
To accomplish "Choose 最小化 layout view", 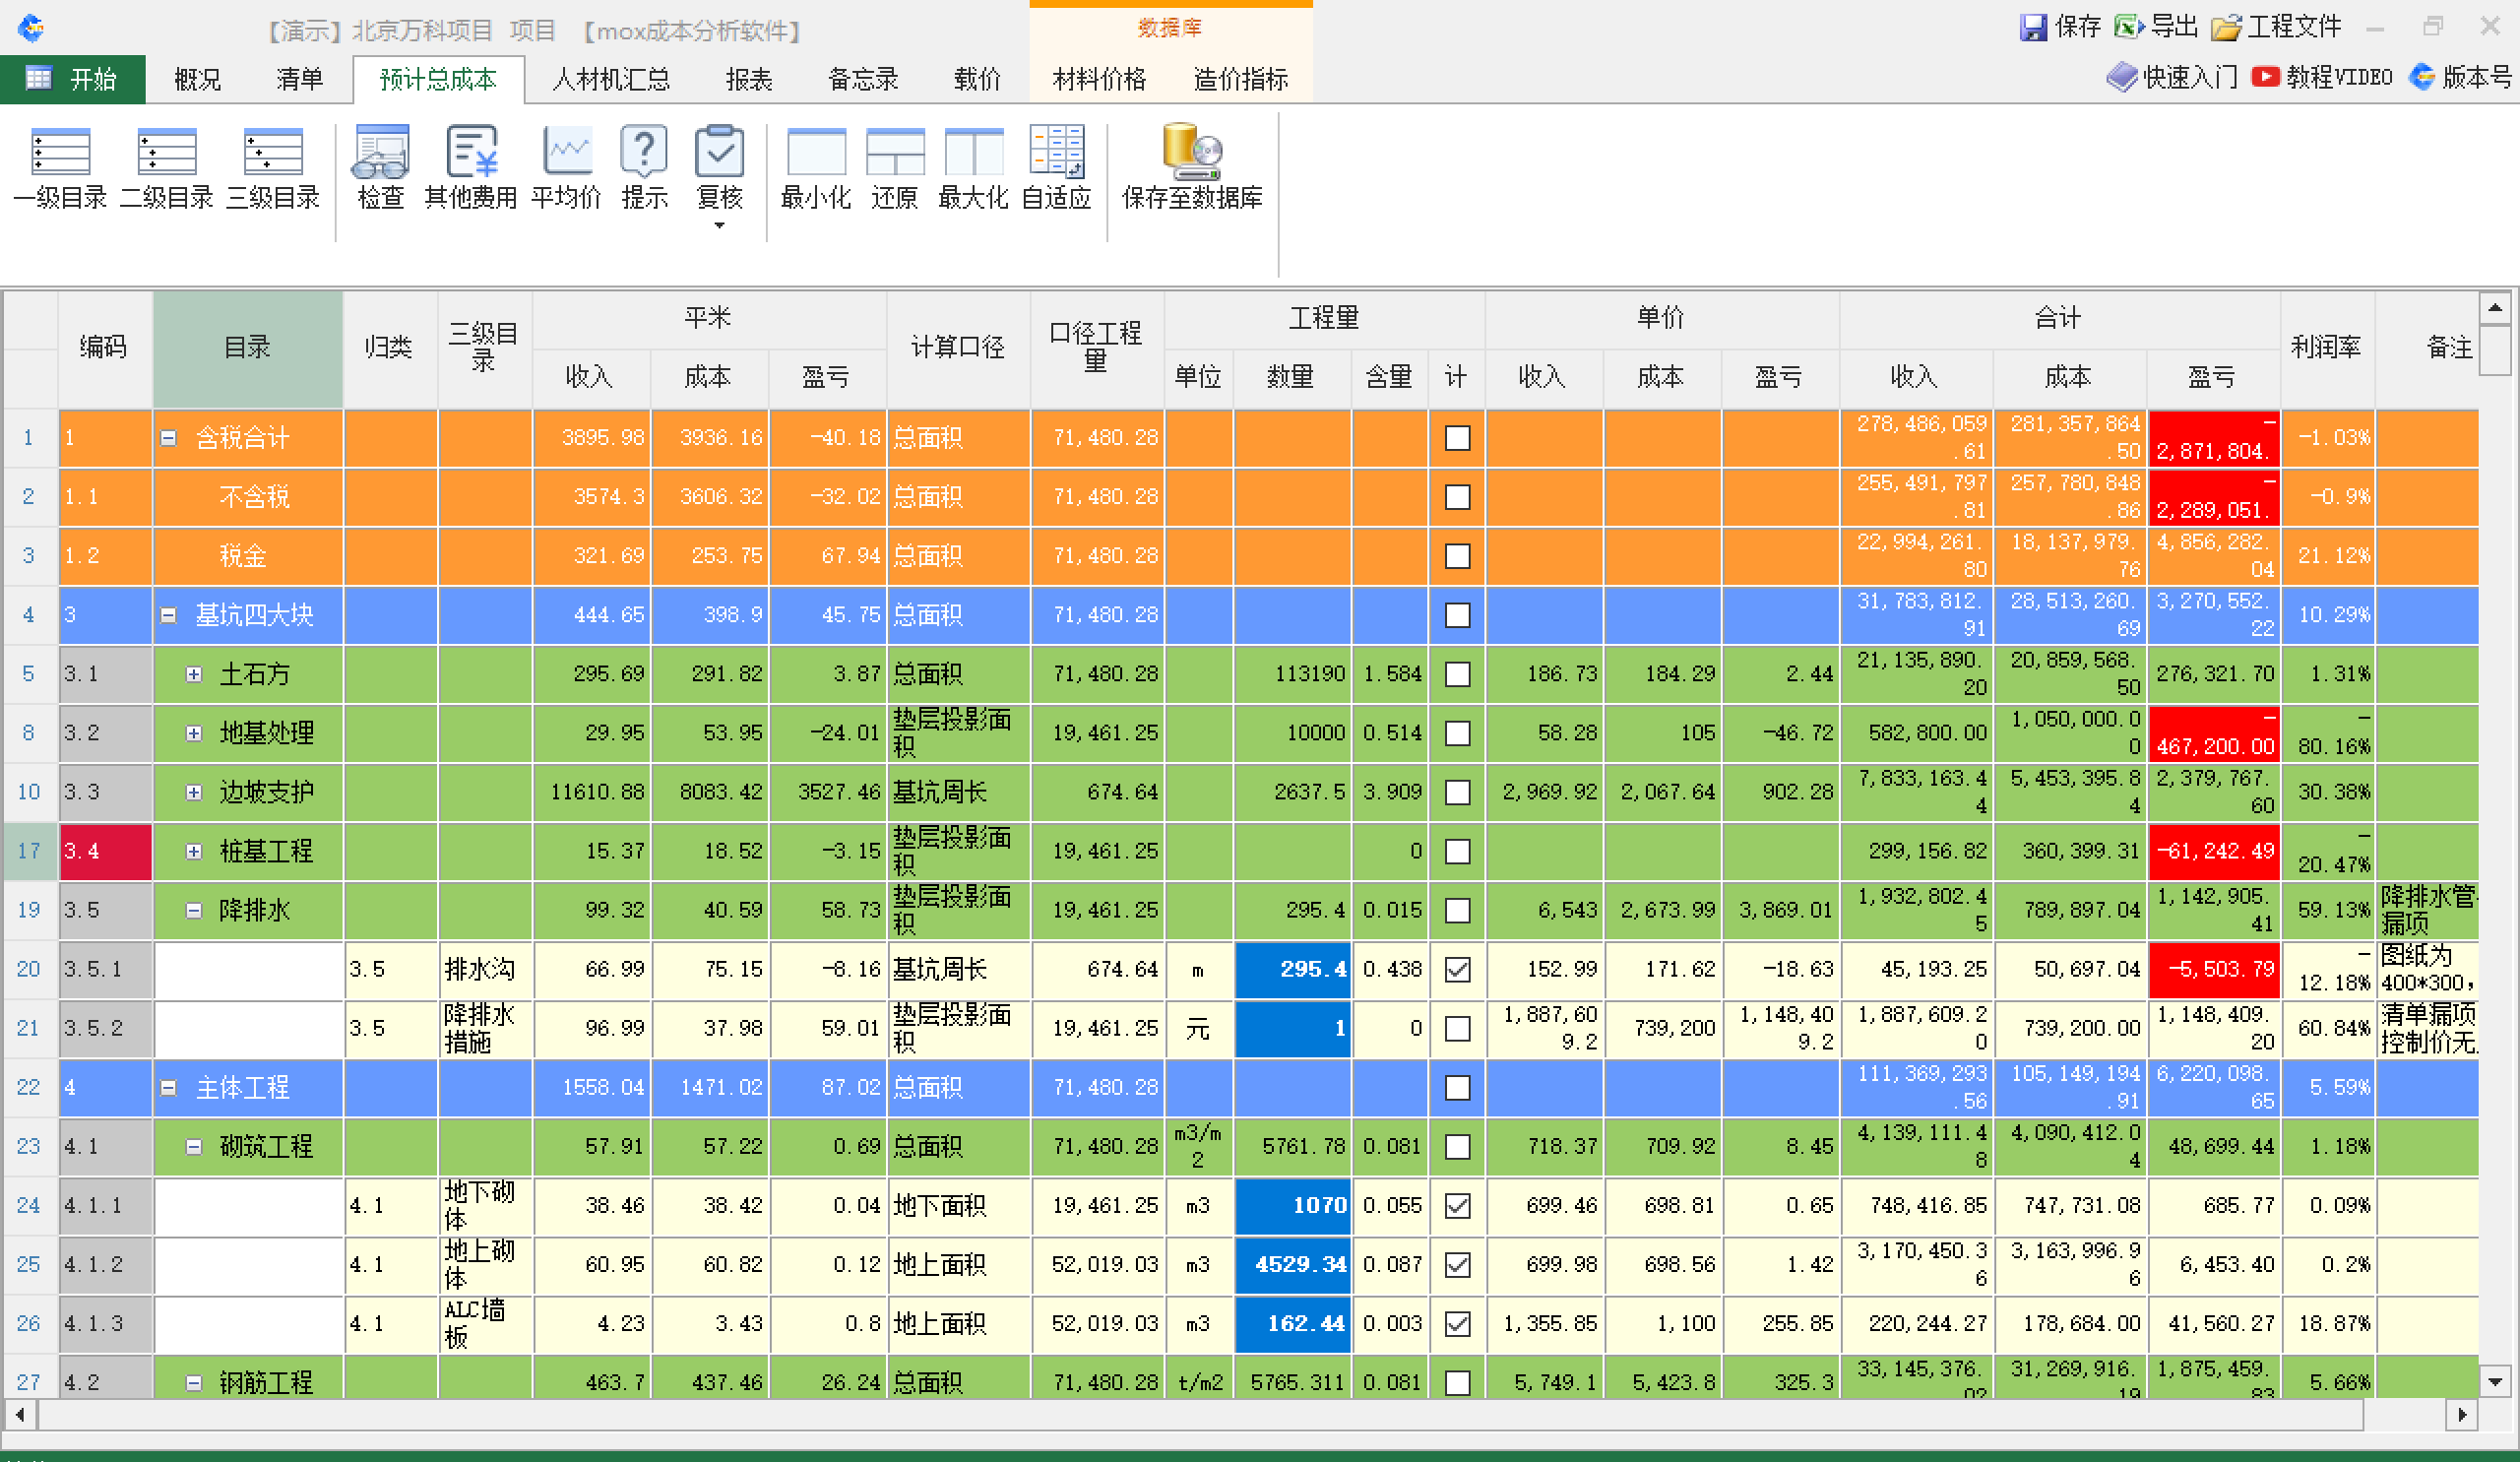I will tap(816, 168).
